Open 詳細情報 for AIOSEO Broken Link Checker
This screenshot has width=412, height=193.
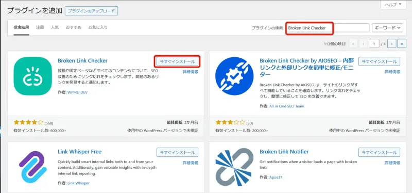[x=392, y=72]
